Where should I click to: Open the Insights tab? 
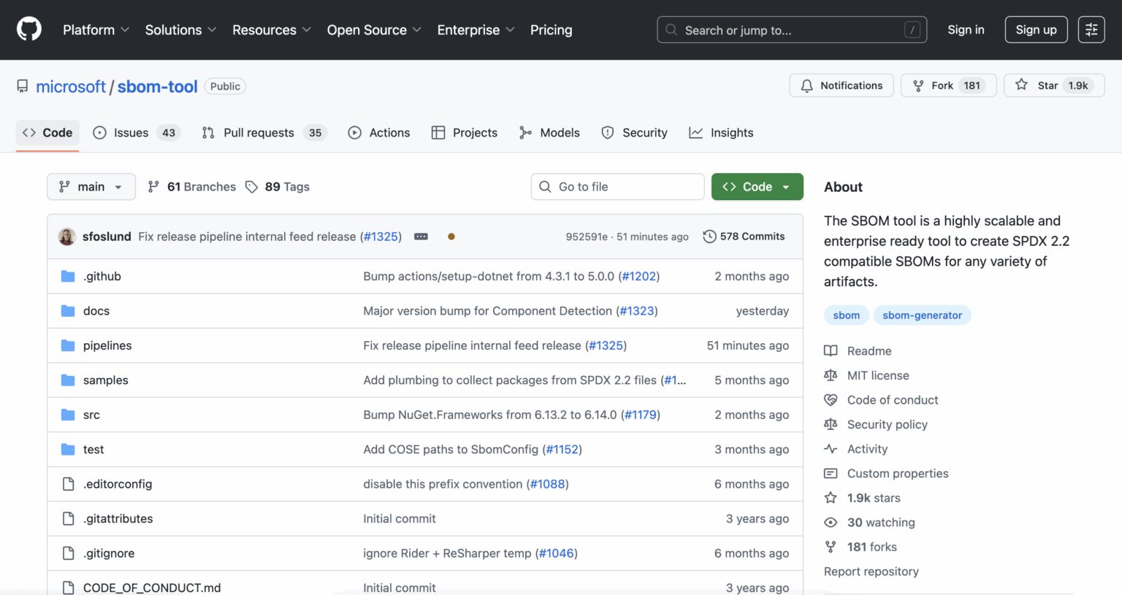(731, 132)
